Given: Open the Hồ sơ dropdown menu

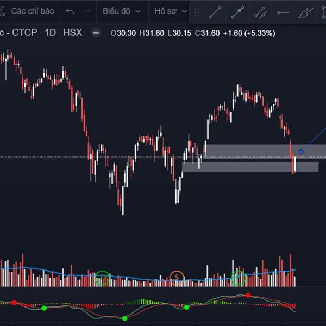Looking at the screenshot, I should pos(171,11).
